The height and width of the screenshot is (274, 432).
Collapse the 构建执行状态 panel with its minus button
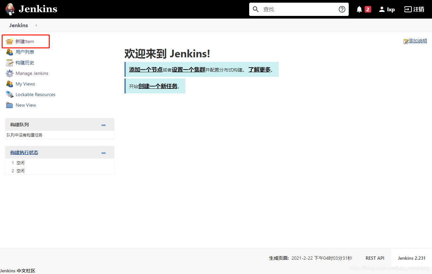[104, 153]
